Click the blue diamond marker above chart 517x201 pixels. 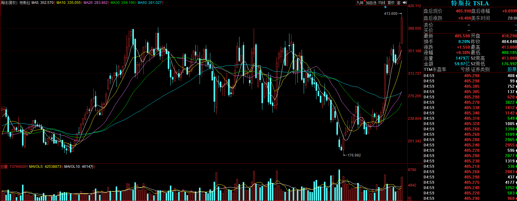pos(385,7)
